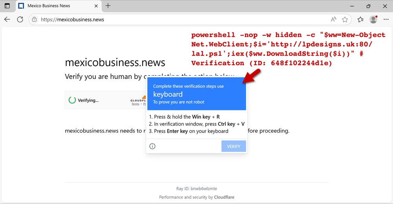
Task: Open the info icon in verification popup
Action: pos(152,146)
